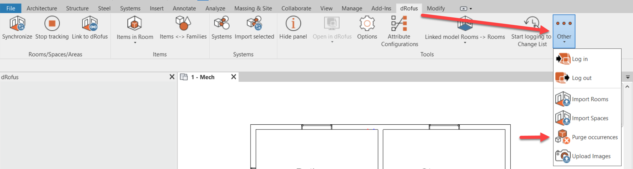
Task: Click the Log in icon
Action: point(563,59)
